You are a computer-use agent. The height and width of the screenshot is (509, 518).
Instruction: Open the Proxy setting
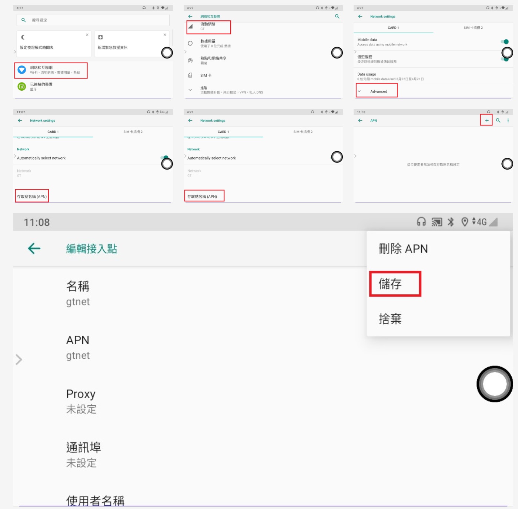(81, 401)
